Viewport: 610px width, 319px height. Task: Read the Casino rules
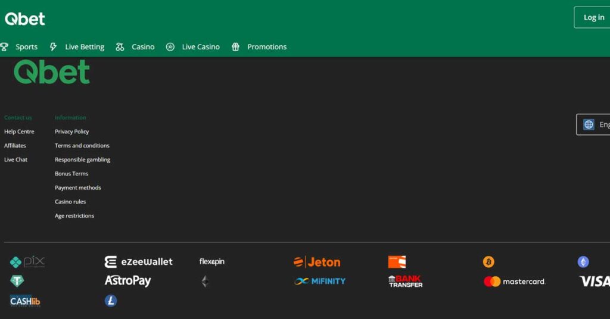tap(70, 202)
